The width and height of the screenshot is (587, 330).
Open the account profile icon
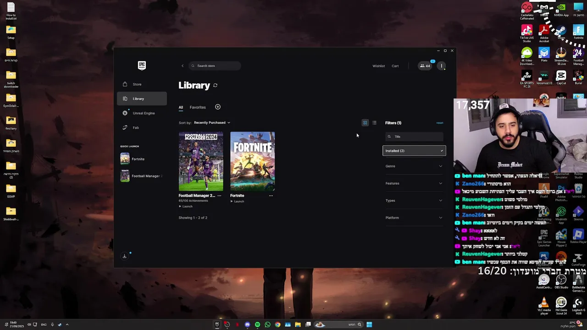click(442, 66)
